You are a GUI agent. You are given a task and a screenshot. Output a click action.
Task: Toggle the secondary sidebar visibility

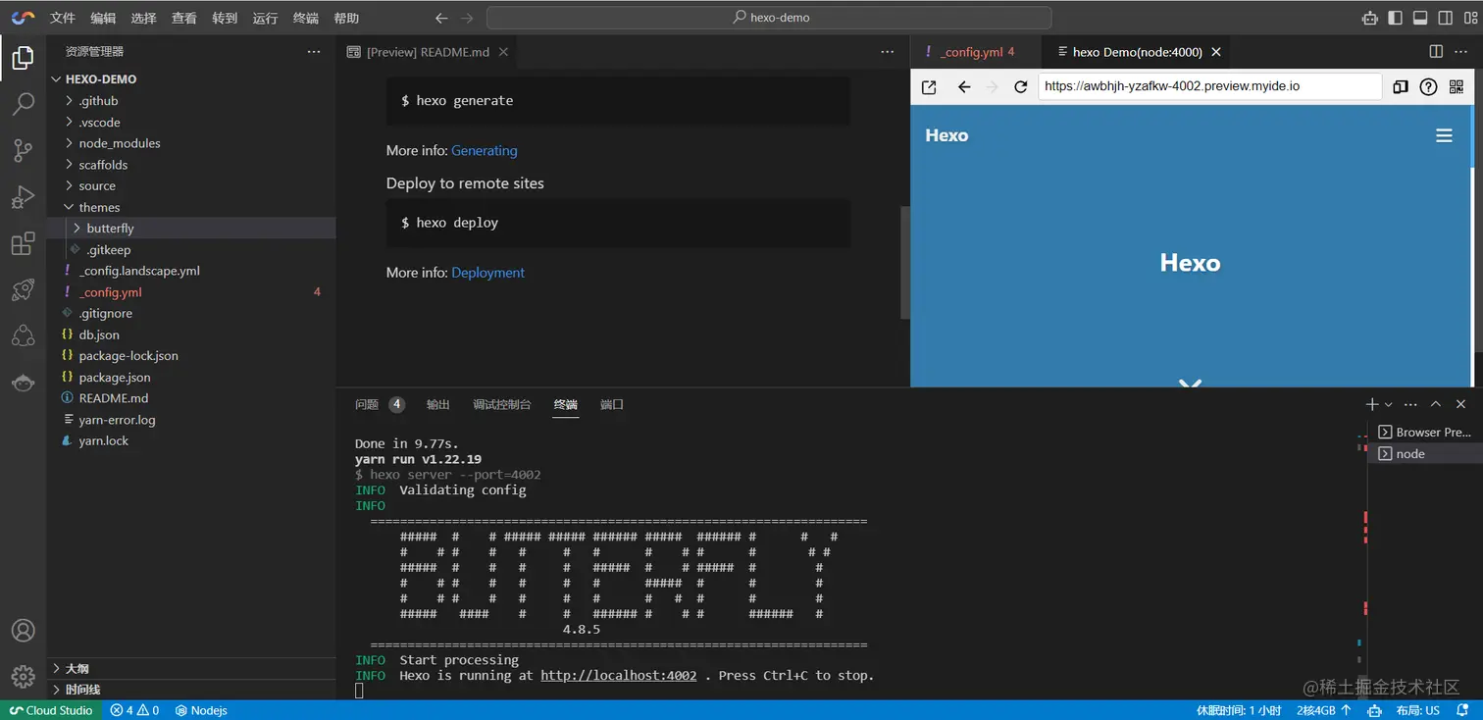[x=1446, y=18]
